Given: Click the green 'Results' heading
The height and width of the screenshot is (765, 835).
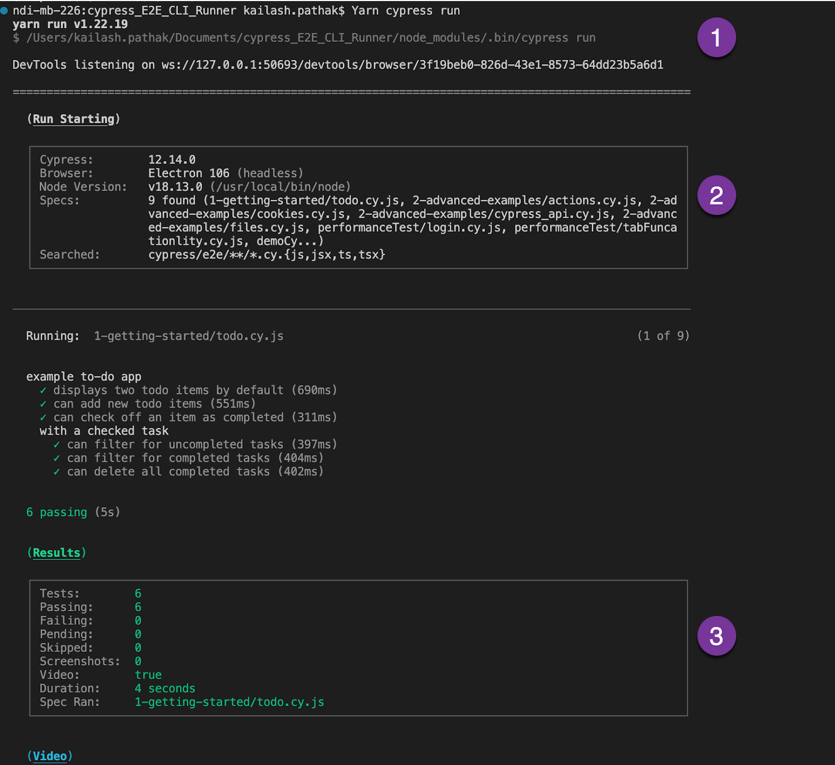Looking at the screenshot, I should (56, 553).
